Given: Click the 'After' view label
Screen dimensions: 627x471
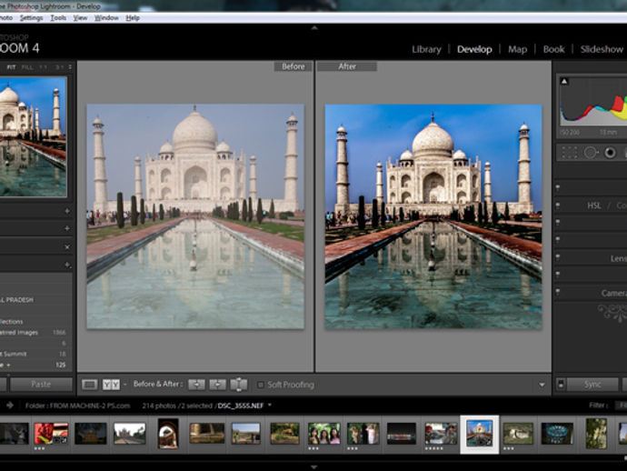Looking at the screenshot, I should (x=347, y=66).
